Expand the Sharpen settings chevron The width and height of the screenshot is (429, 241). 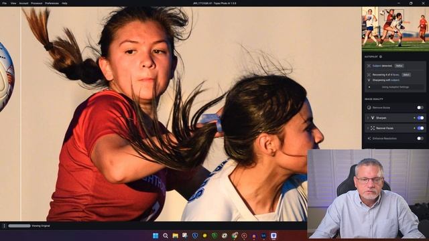(x=368, y=118)
